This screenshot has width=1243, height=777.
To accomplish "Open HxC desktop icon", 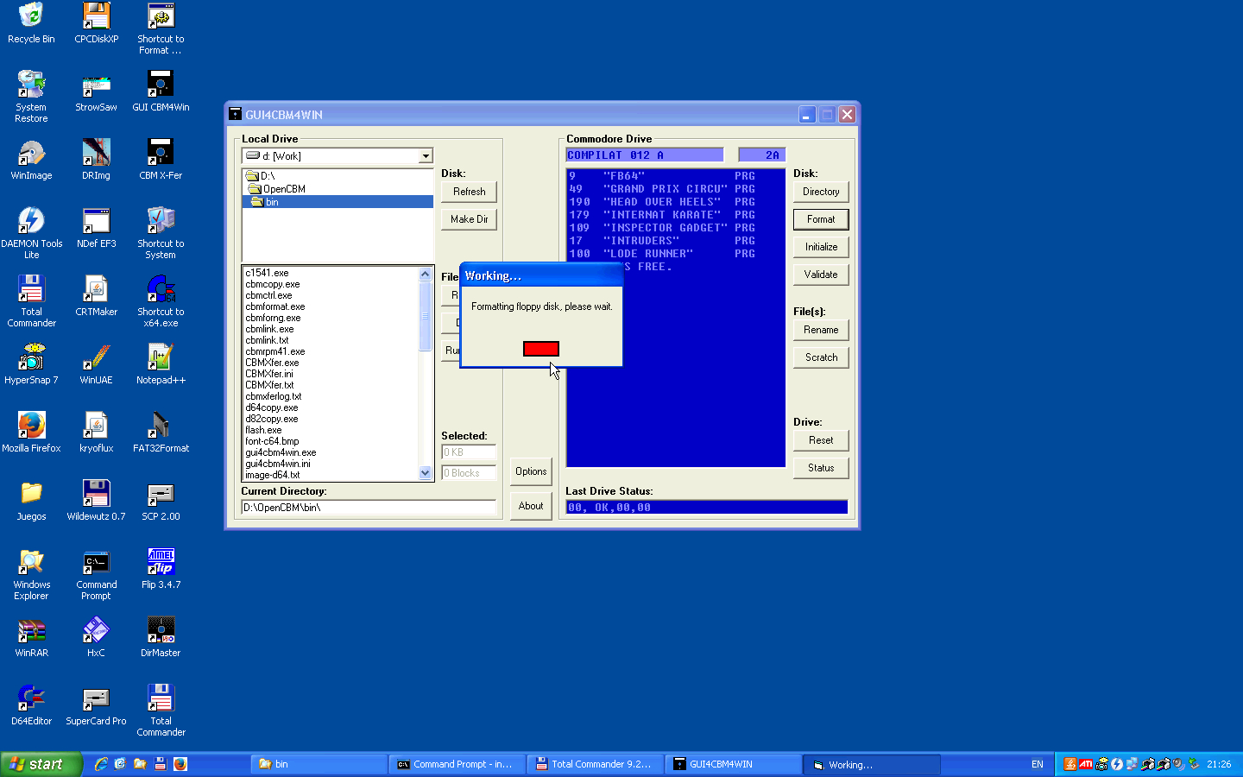I will (96, 637).
